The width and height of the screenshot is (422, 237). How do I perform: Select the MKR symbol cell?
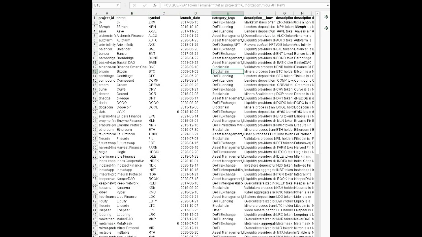pos(164,219)
